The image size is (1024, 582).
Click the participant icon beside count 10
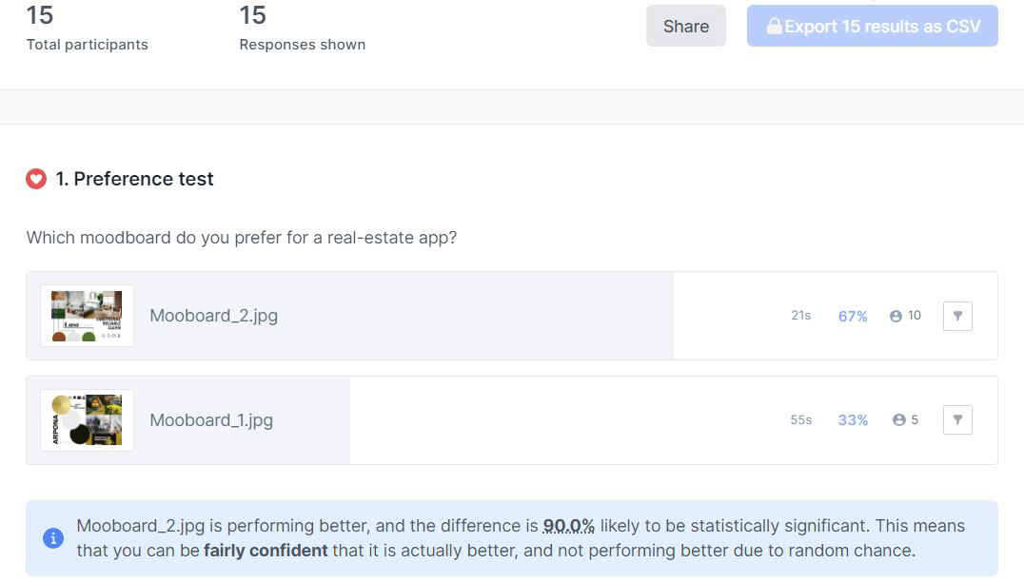[896, 316]
